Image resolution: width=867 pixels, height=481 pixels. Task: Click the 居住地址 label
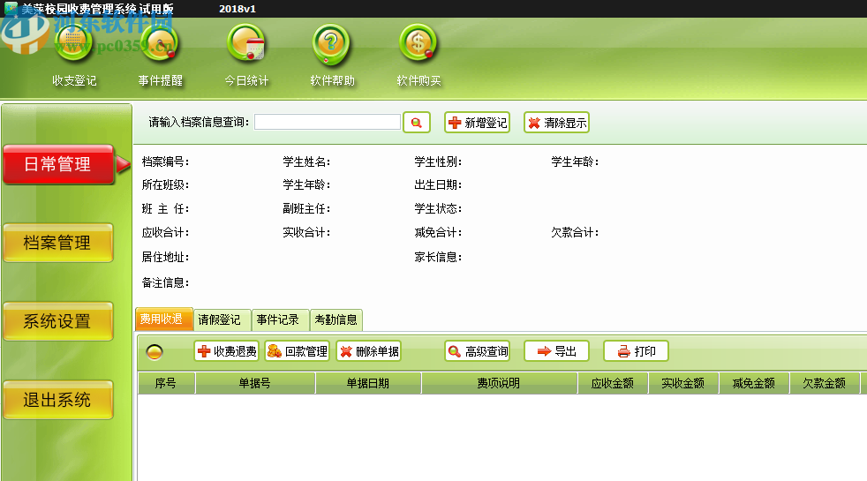165,257
